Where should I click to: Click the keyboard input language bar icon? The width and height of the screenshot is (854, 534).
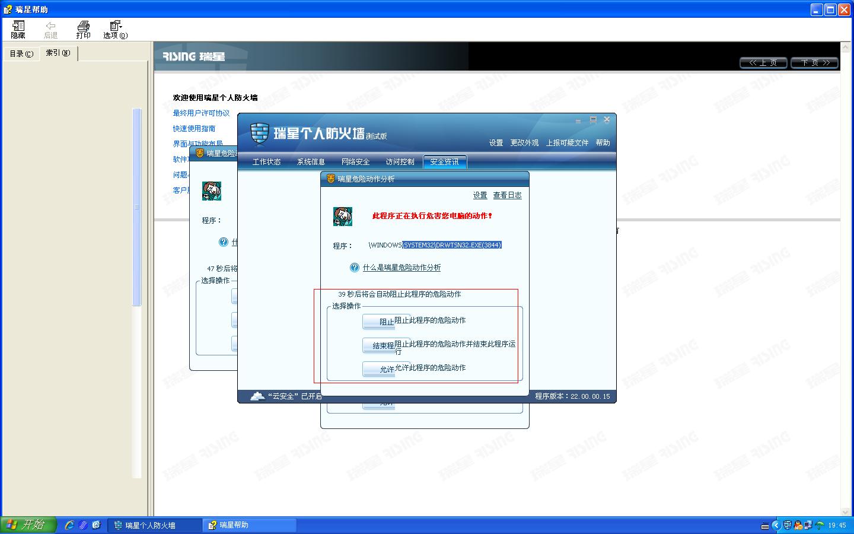coord(765,526)
